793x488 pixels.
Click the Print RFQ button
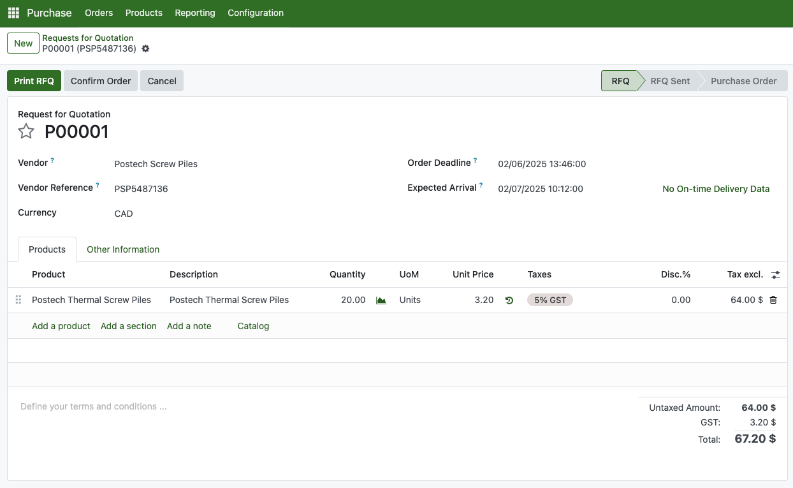(x=34, y=81)
